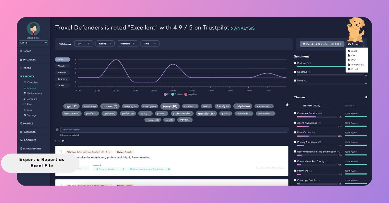Click the refresh icon above the records
389x203 pixels.
63,141
